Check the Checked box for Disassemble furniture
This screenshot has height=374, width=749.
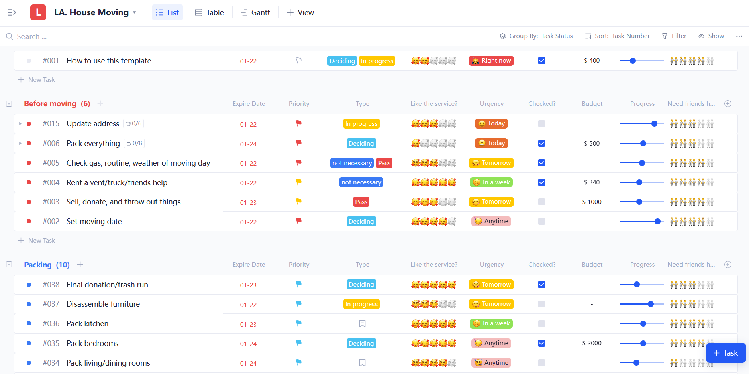point(541,304)
